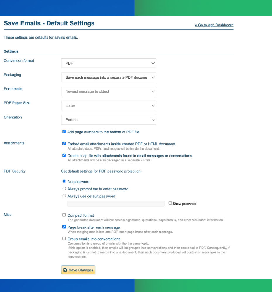Click the default password input field
Screen dimensions: 272x292
click(x=116, y=204)
